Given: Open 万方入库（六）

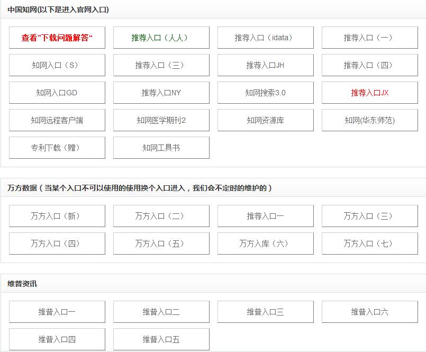Looking at the screenshot, I should [266, 243].
